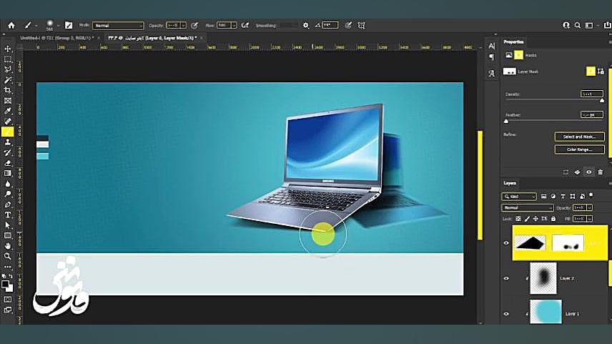Click the symmetry butterfly icon

point(362,25)
